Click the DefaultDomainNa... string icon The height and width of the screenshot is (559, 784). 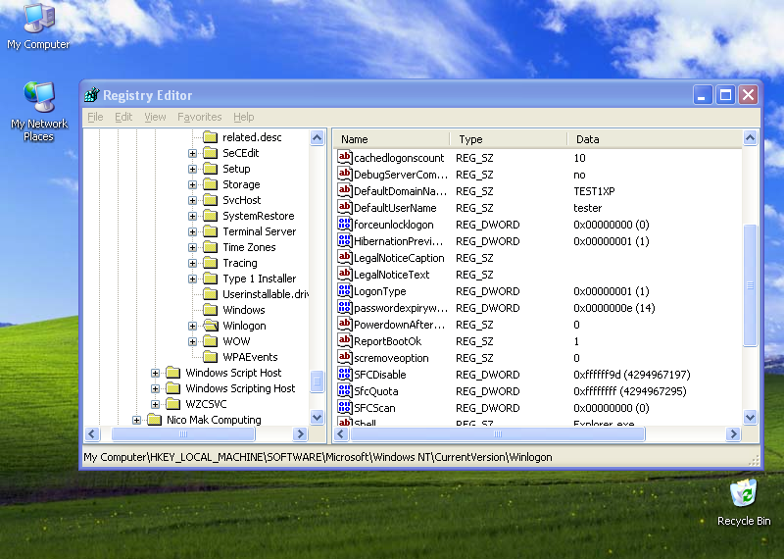(345, 190)
